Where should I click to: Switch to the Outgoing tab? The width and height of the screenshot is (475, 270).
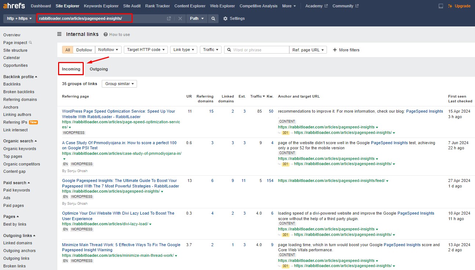[99, 69]
